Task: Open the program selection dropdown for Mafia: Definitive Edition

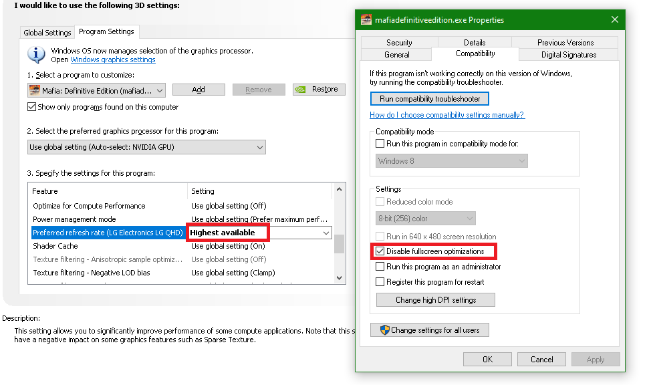Action: click(x=96, y=90)
